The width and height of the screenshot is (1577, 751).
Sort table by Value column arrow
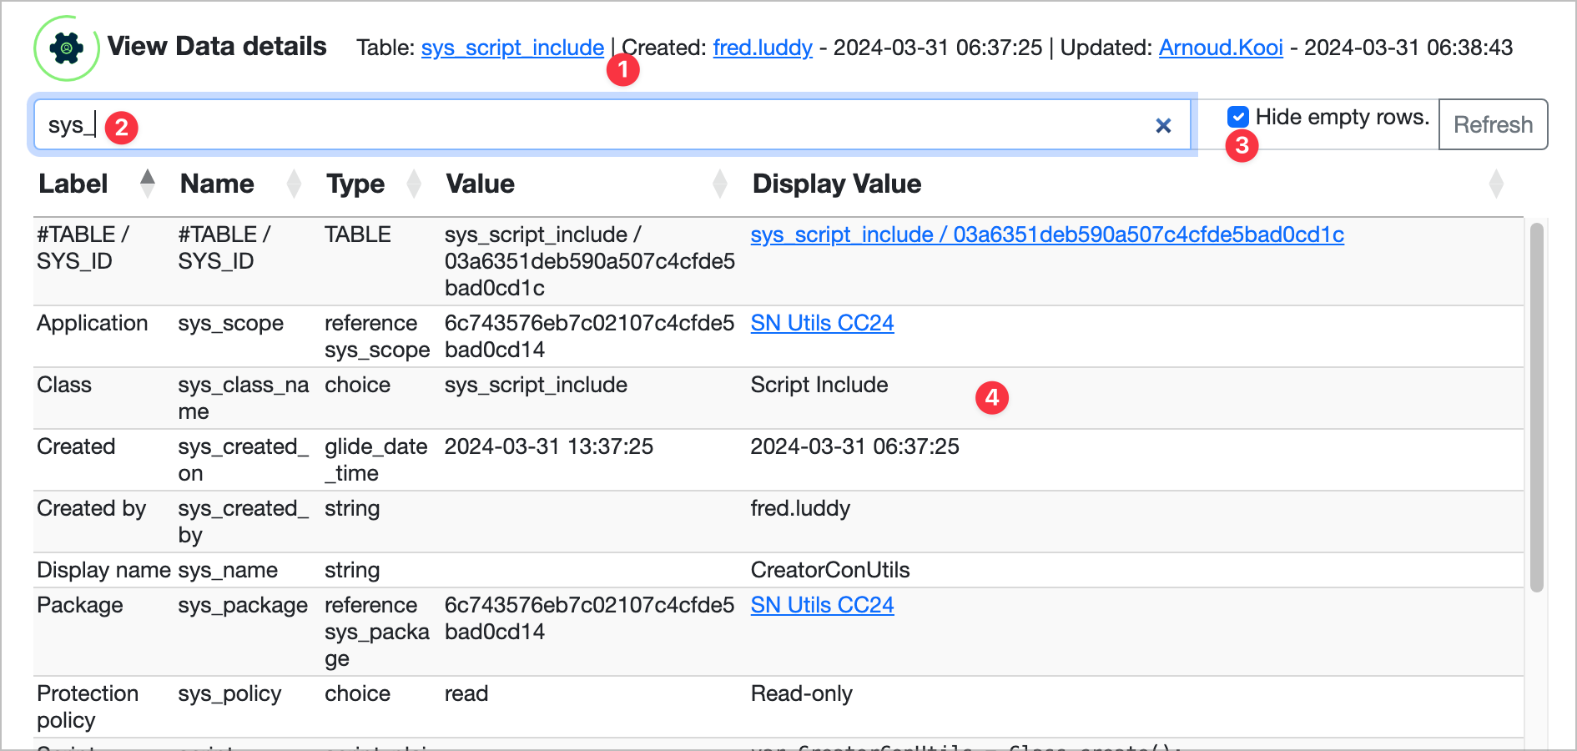pos(720,184)
